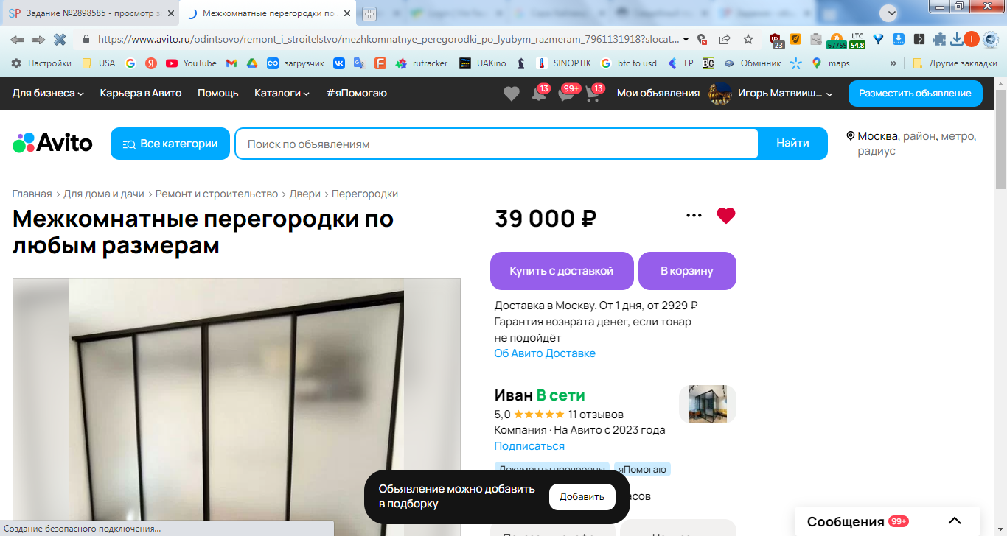Viewport: 1007px width, 536px height.
Task: Open notifications bell with badge 13
Action: click(x=540, y=94)
